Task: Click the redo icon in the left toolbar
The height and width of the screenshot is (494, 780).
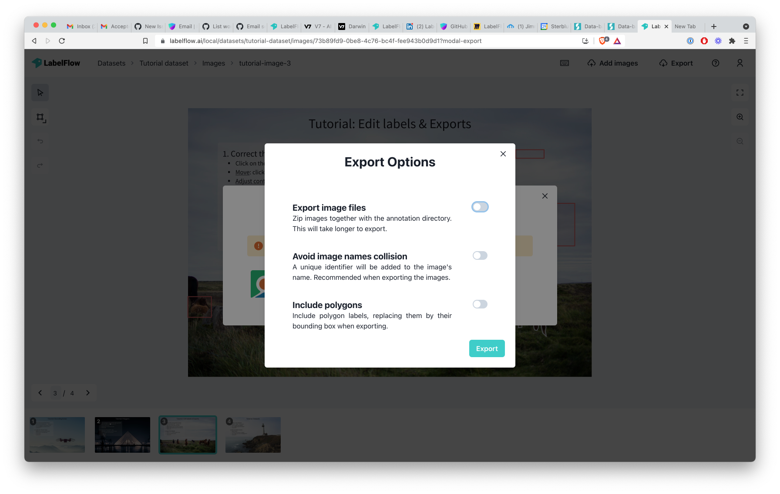Action: 40,166
